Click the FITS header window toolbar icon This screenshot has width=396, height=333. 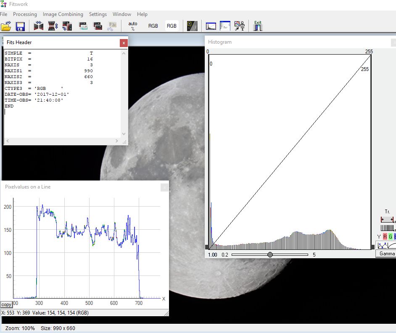(225, 26)
